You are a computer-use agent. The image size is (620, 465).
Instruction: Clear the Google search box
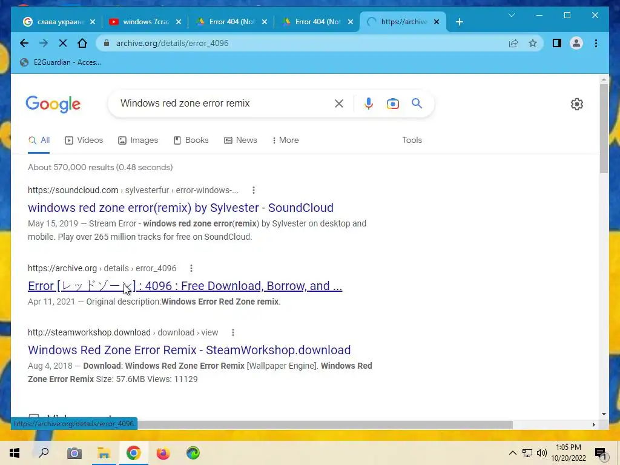pos(339,104)
